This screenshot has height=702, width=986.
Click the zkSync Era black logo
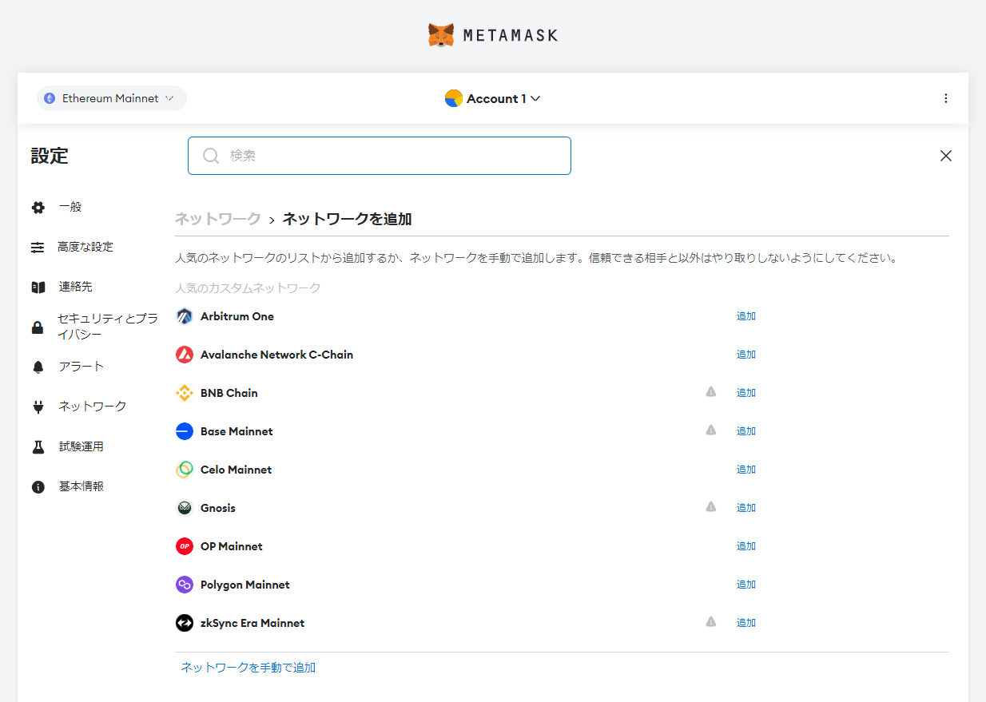point(185,623)
